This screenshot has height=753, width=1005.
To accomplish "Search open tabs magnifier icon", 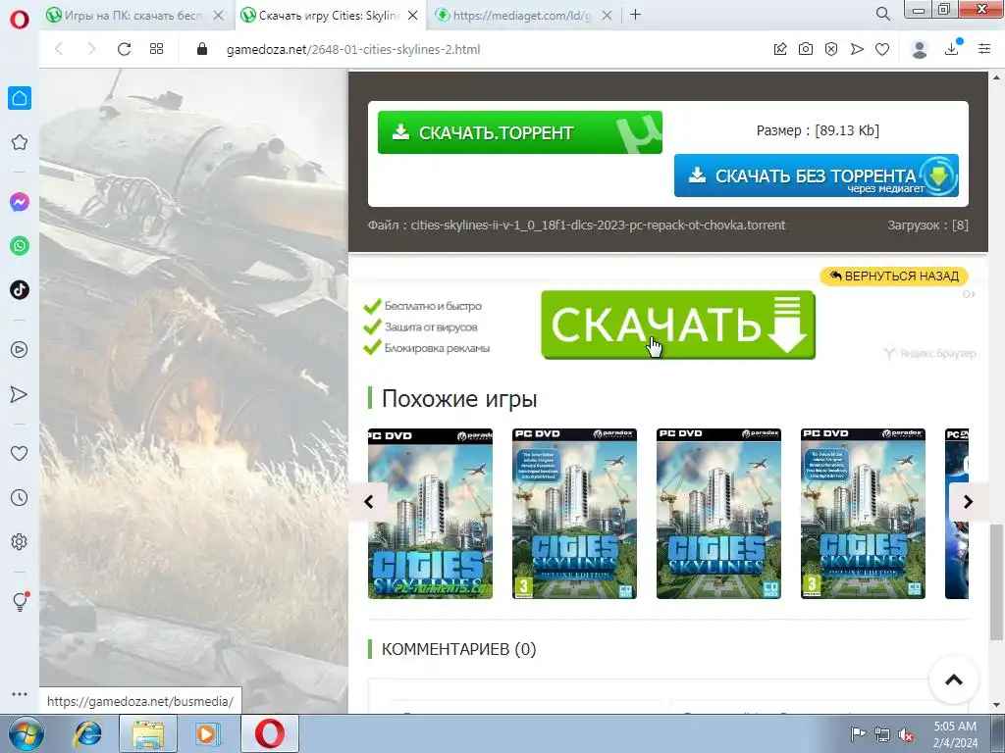I will [x=882, y=14].
